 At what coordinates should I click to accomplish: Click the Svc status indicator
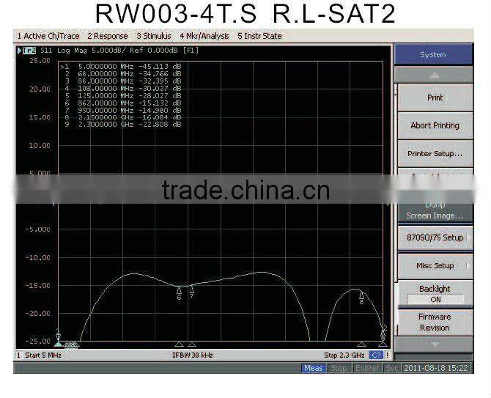click(391, 368)
